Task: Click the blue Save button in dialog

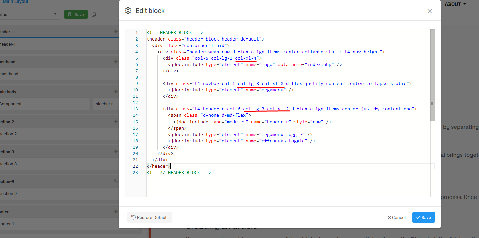Action: [x=423, y=217]
